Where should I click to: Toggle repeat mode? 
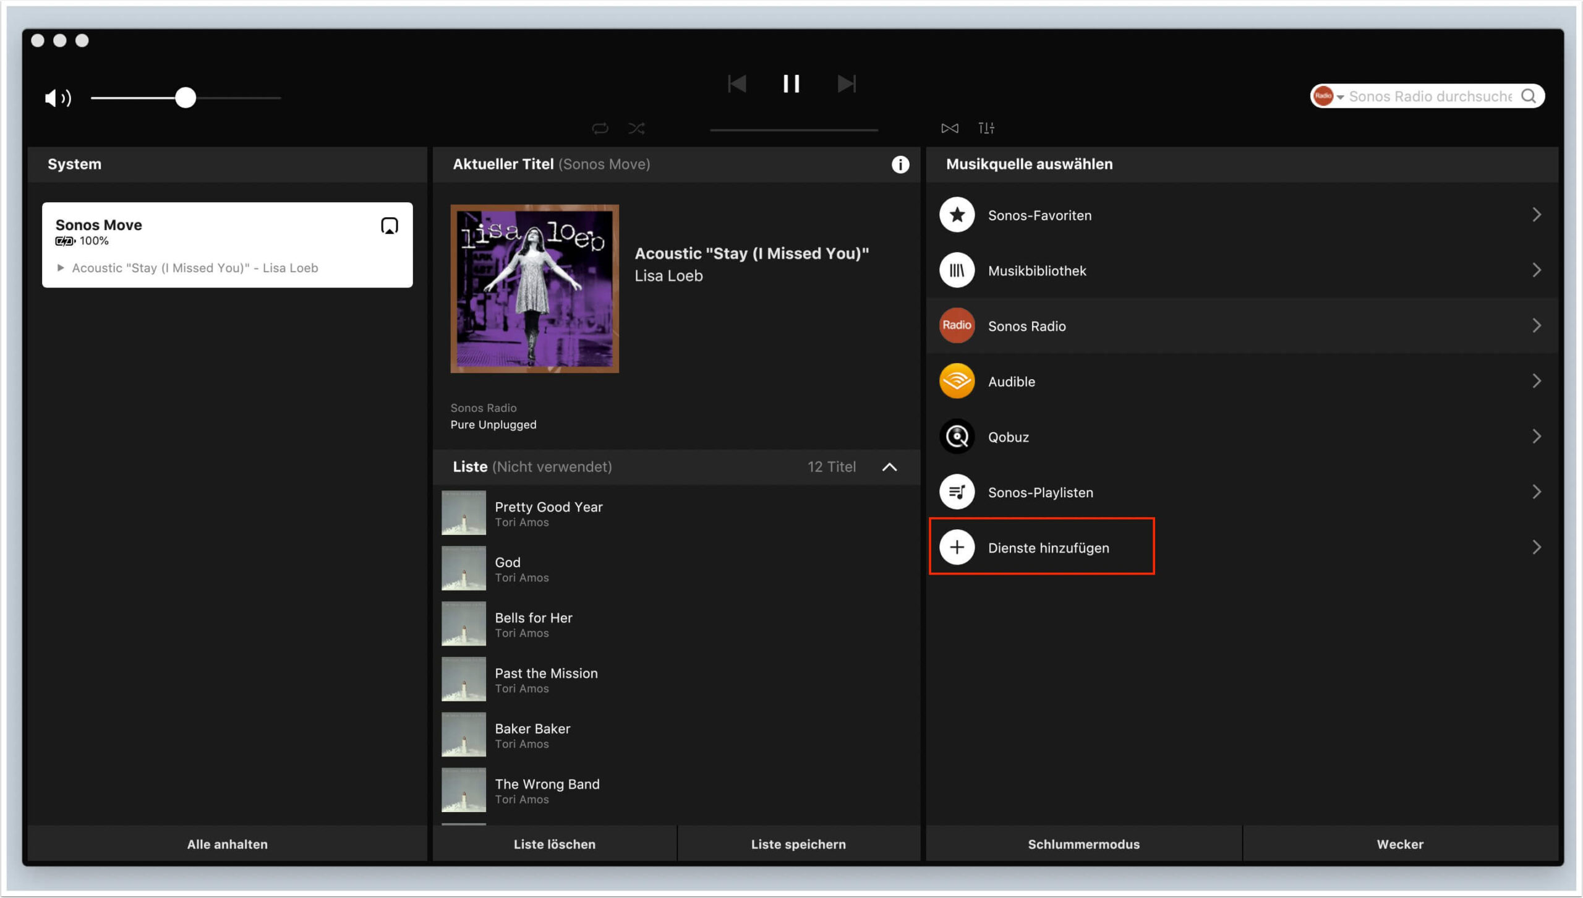tap(600, 128)
